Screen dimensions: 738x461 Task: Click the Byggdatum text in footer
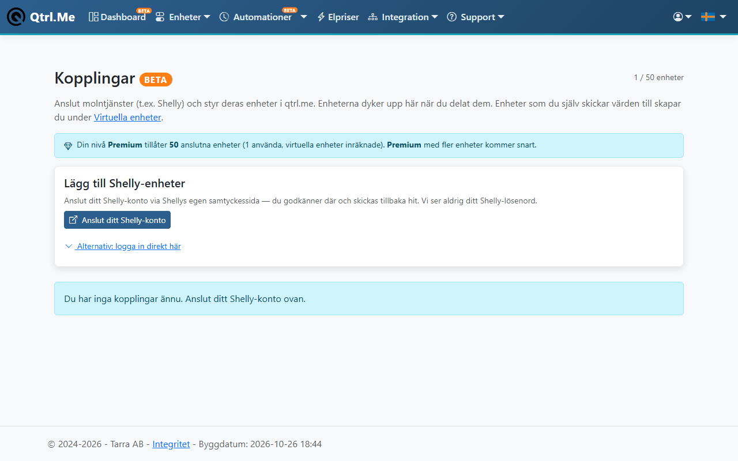(x=260, y=444)
